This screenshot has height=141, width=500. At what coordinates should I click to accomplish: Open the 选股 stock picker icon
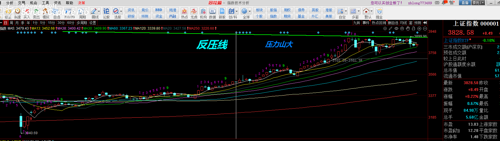[116, 11]
